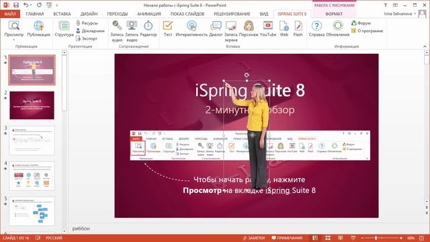Open Customize Quick Access Toolbar dropdown

57,5
